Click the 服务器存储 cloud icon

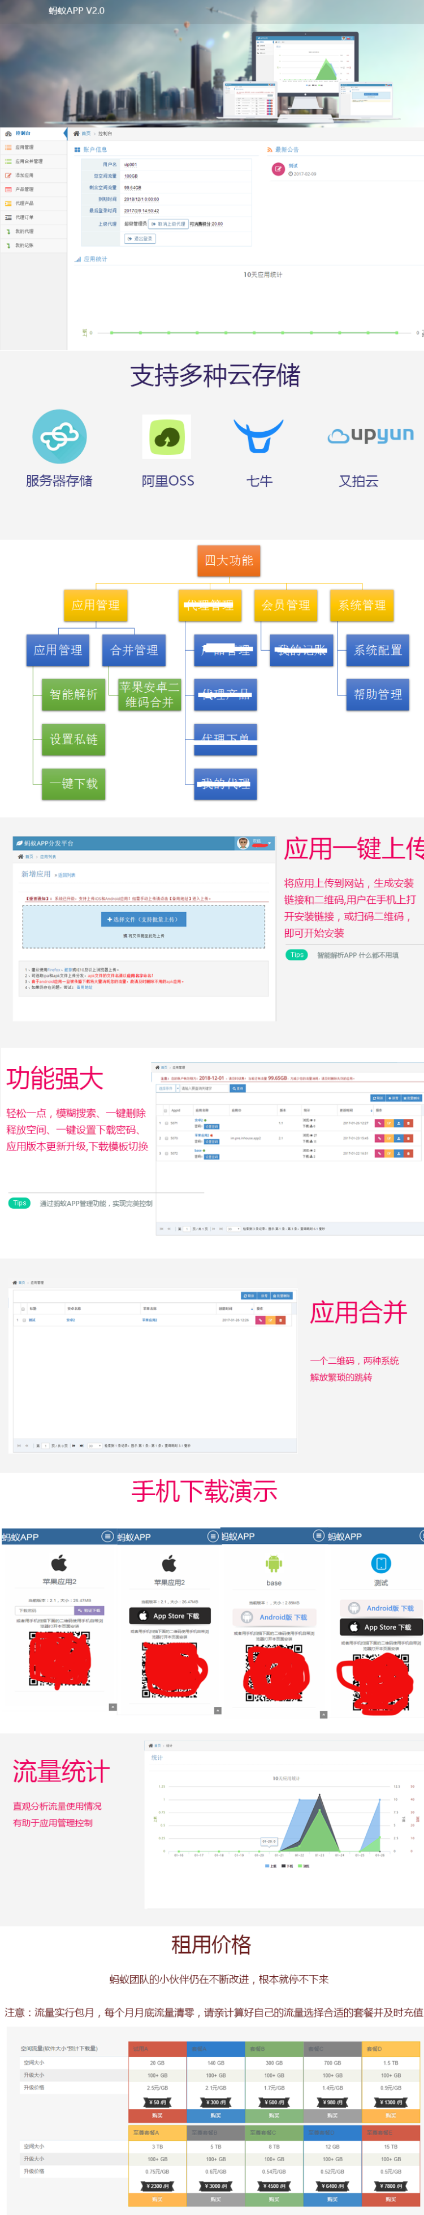[59, 437]
